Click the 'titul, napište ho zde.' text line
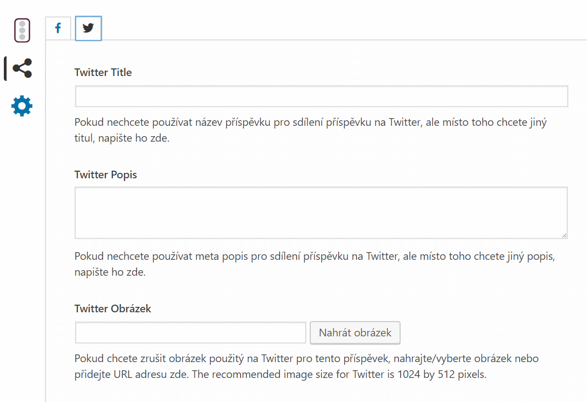The height and width of the screenshot is (402, 587). coord(122,138)
